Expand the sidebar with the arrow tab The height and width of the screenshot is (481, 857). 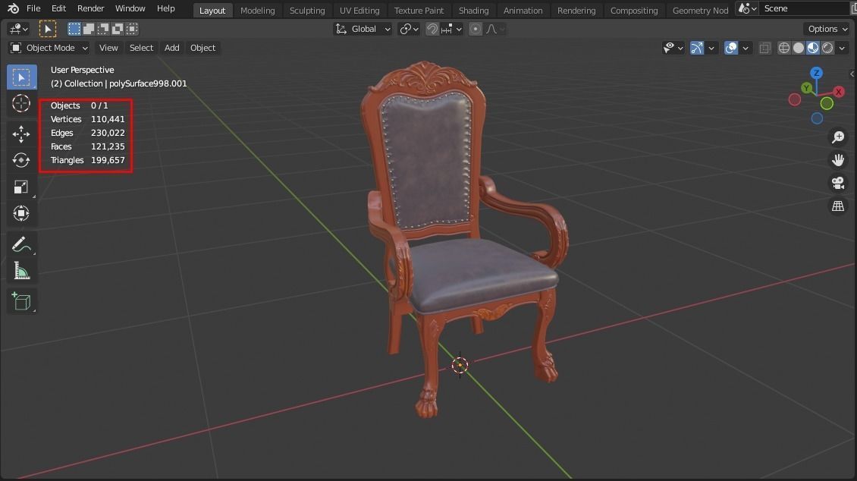coord(852,74)
